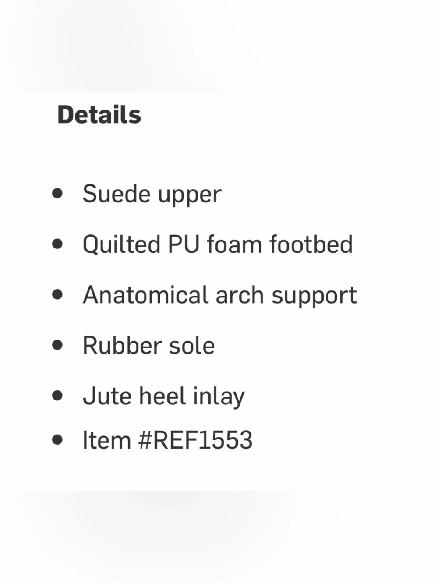The width and height of the screenshot is (438, 584).
Task: Select the bullet point before Suede upper
Action: point(57,193)
